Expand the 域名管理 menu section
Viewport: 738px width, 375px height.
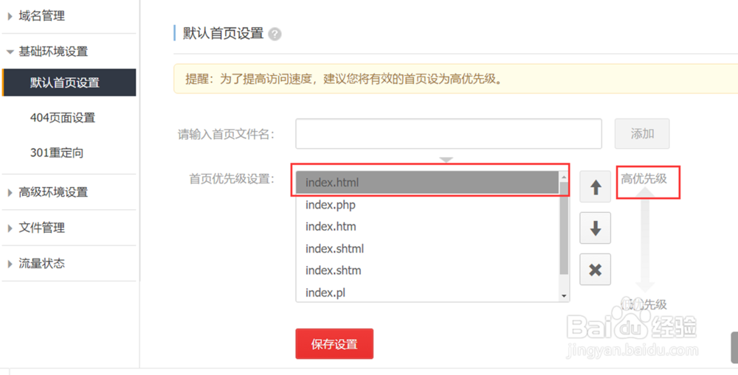tap(41, 15)
